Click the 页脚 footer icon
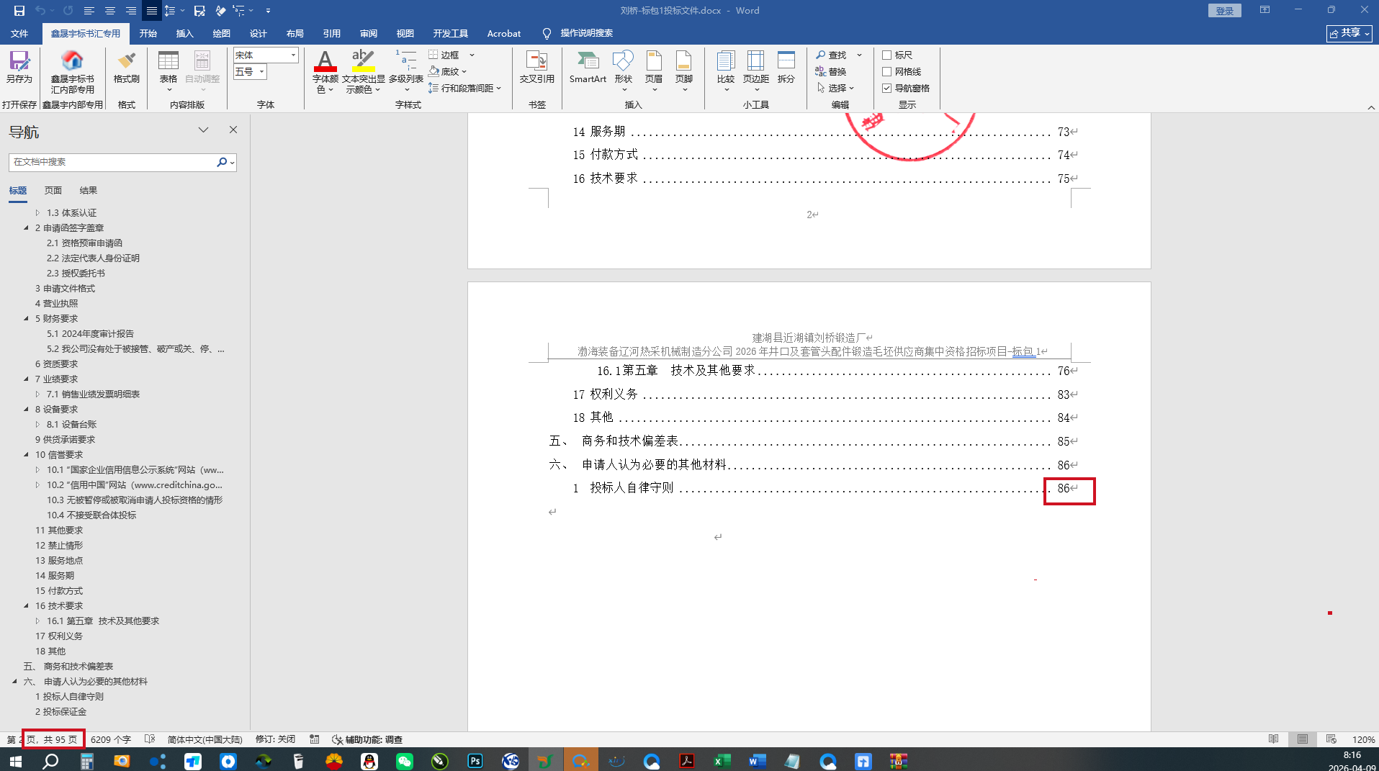Viewport: 1379px width, 771px height. point(684,71)
